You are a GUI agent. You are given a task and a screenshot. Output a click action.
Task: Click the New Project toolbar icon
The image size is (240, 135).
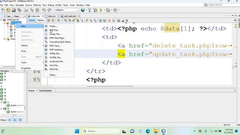pyautogui.click(x=8, y=10)
